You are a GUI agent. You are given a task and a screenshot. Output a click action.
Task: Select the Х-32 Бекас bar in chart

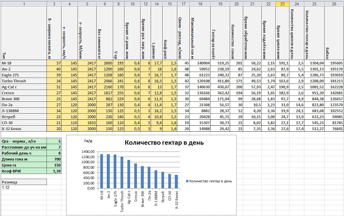point(176,181)
